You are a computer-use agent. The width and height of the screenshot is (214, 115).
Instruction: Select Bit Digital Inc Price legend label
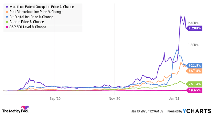point(31,17)
